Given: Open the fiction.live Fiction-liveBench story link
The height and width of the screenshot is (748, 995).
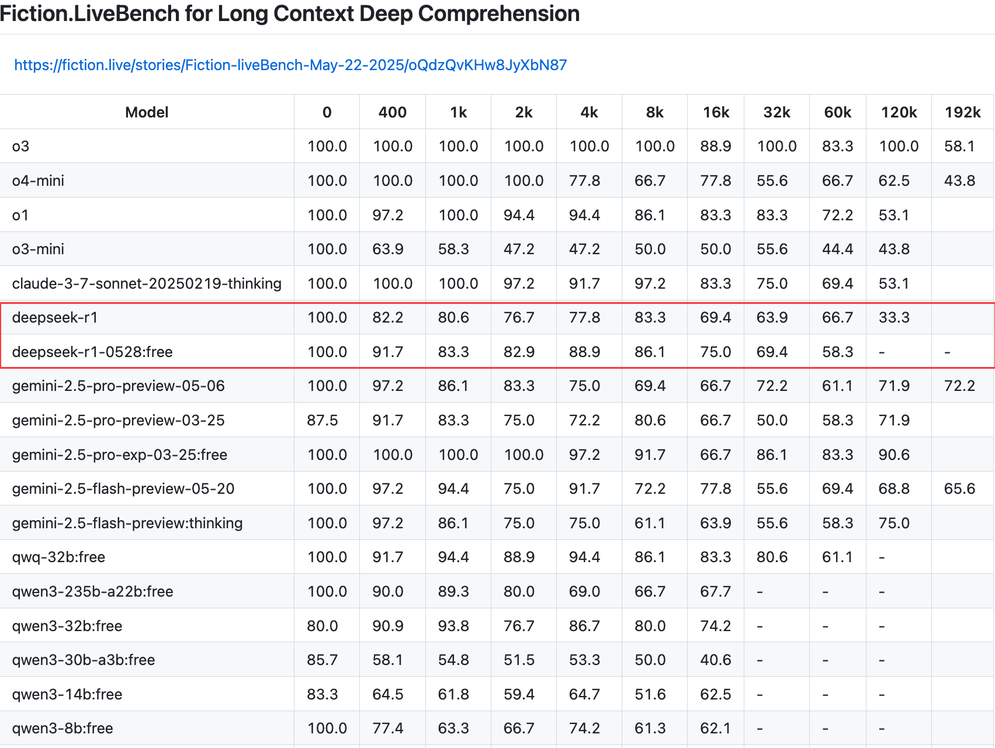Looking at the screenshot, I should tap(290, 65).
